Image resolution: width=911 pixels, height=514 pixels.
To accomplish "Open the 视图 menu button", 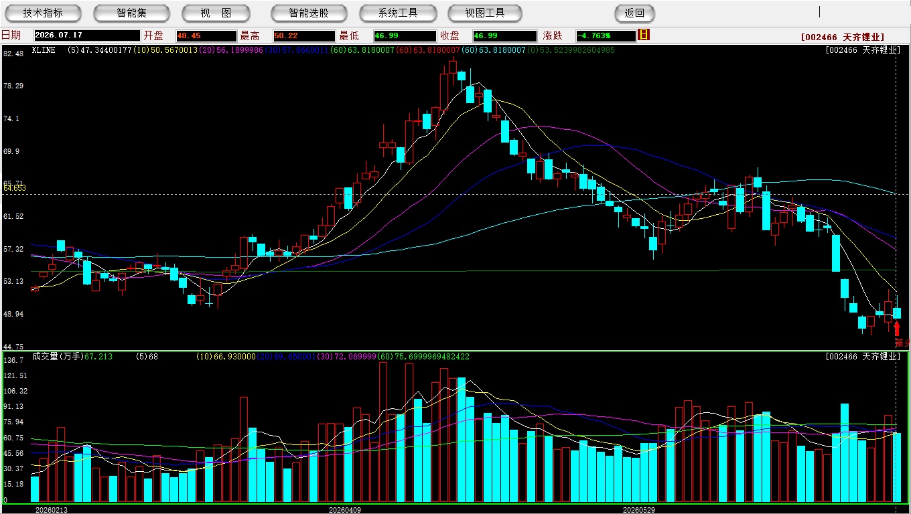I will pyautogui.click(x=216, y=13).
